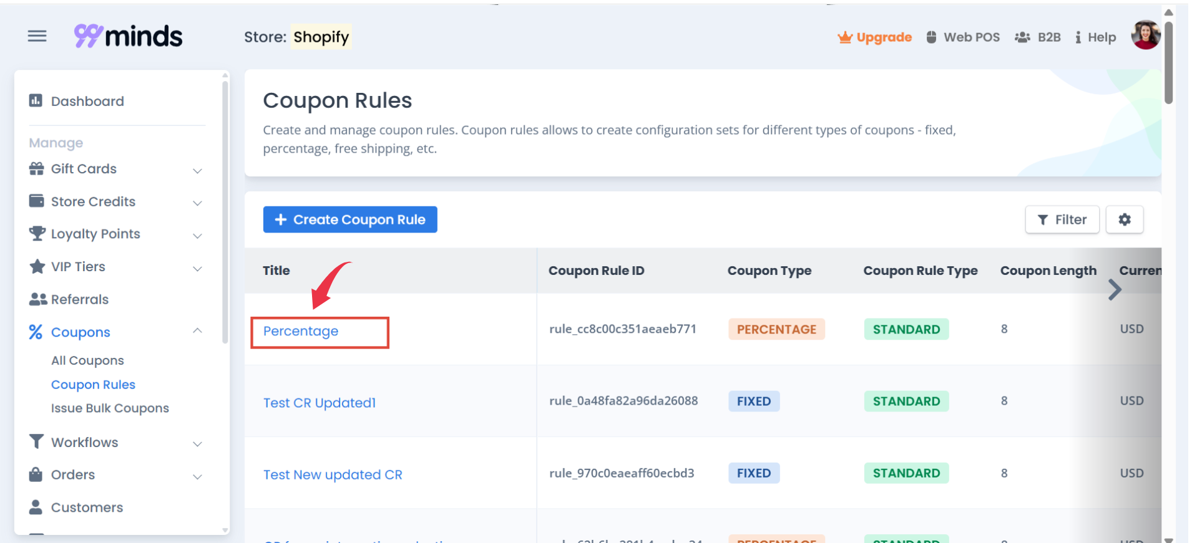Click Create Coupon Rule button
Image resolution: width=1197 pixels, height=543 pixels.
(350, 219)
